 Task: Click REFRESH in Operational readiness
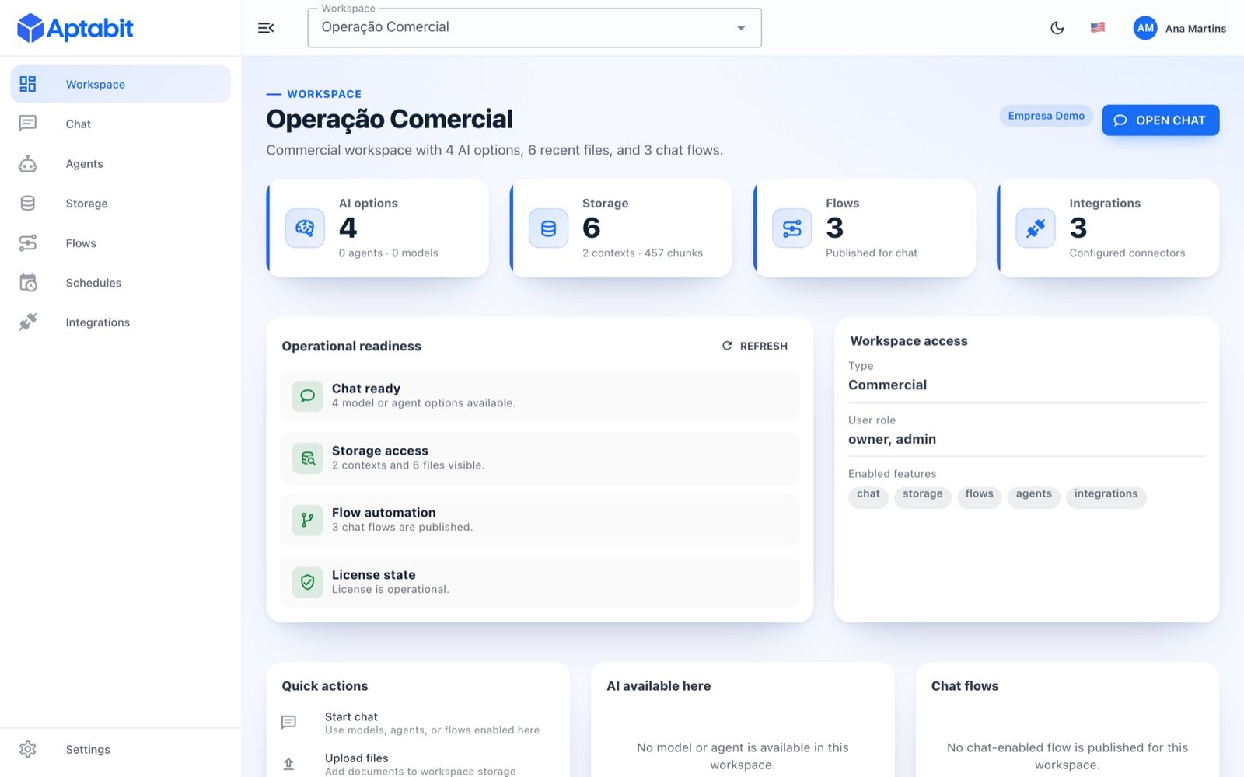[755, 346]
